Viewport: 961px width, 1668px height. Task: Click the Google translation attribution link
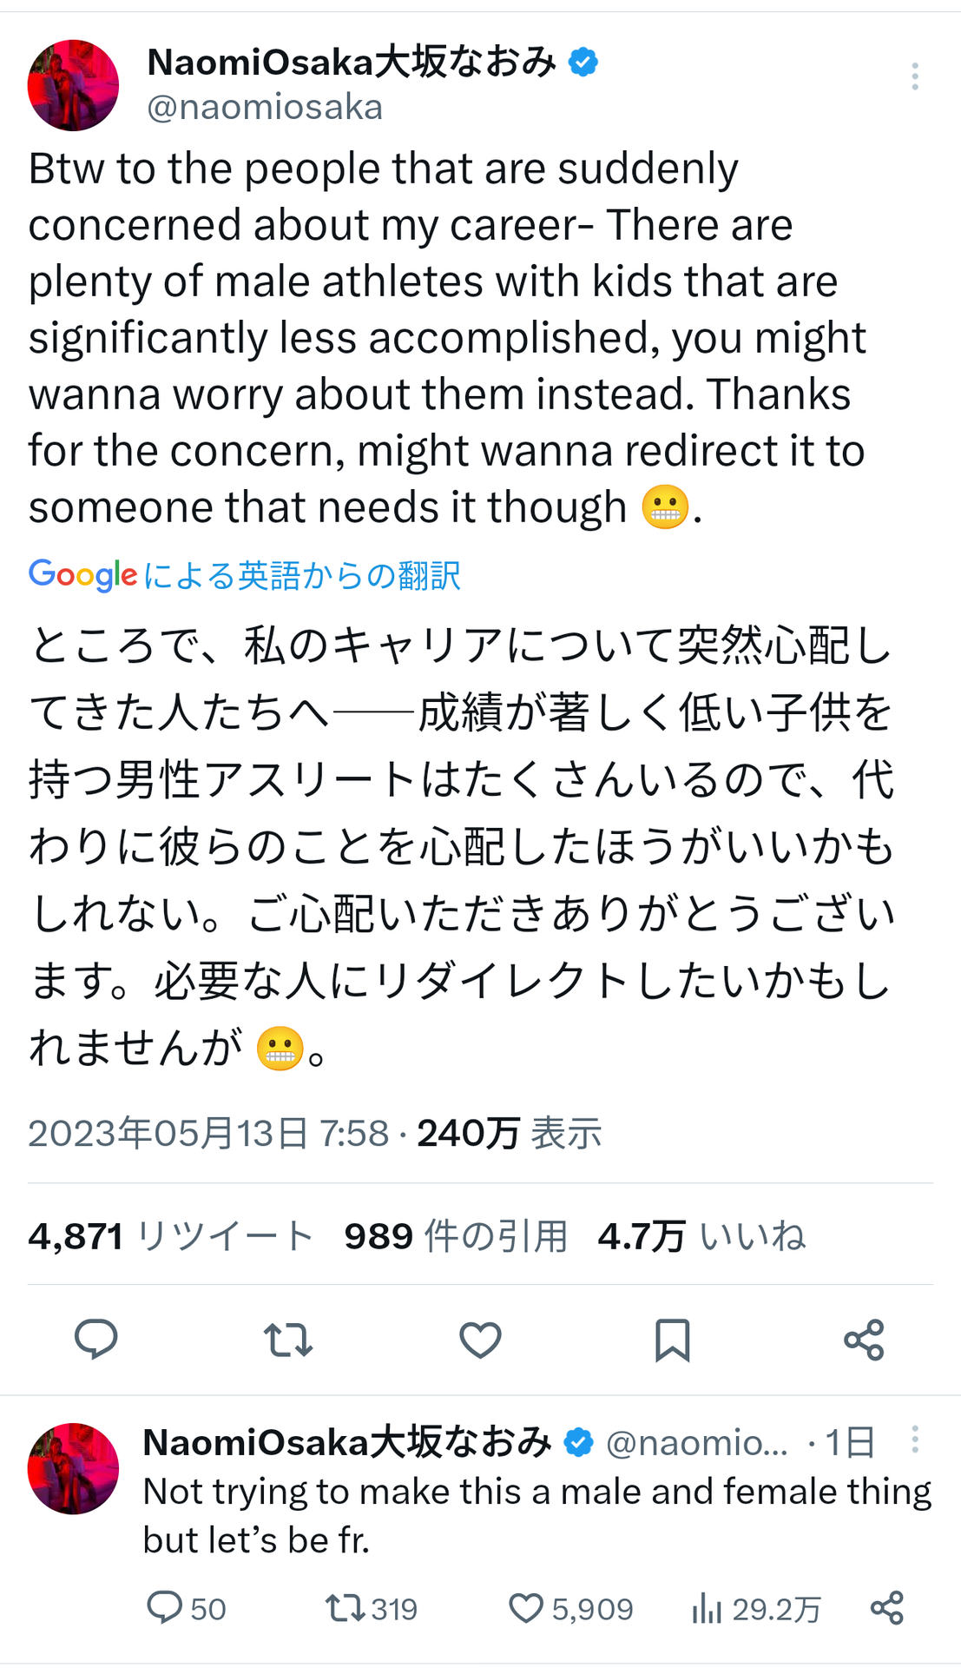244,575
